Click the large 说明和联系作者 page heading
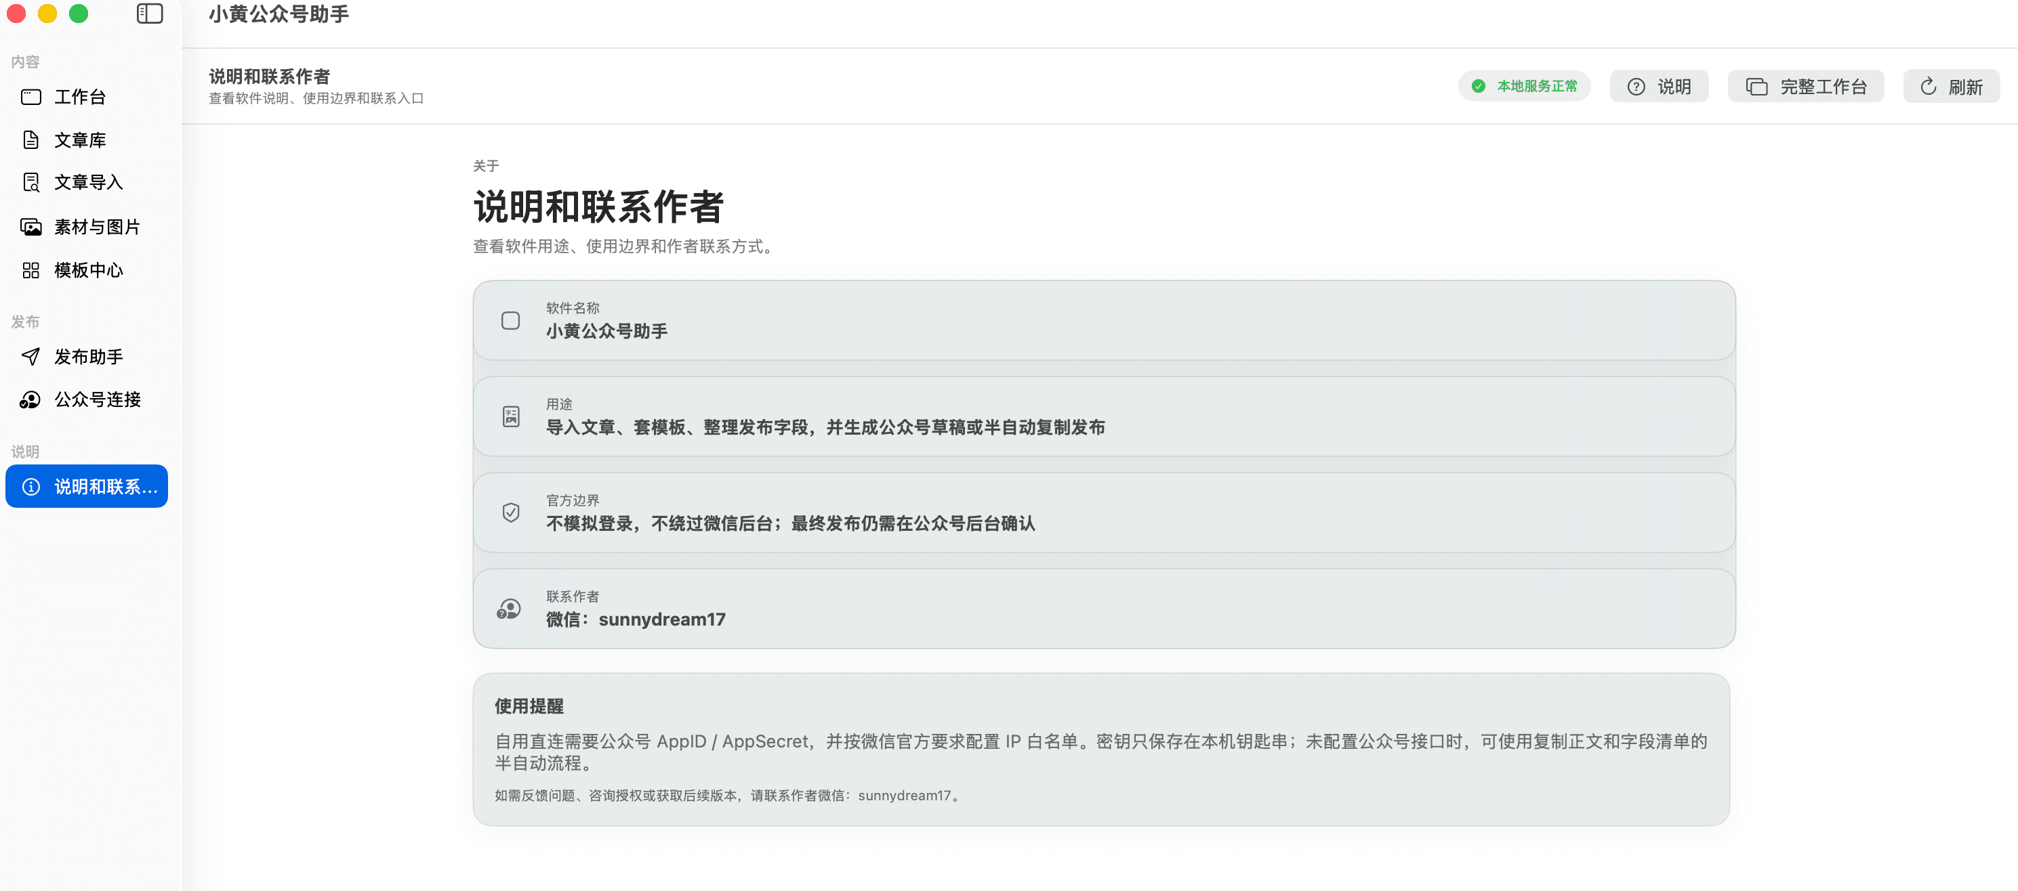Image resolution: width=2018 pixels, height=891 pixels. pos(598,207)
